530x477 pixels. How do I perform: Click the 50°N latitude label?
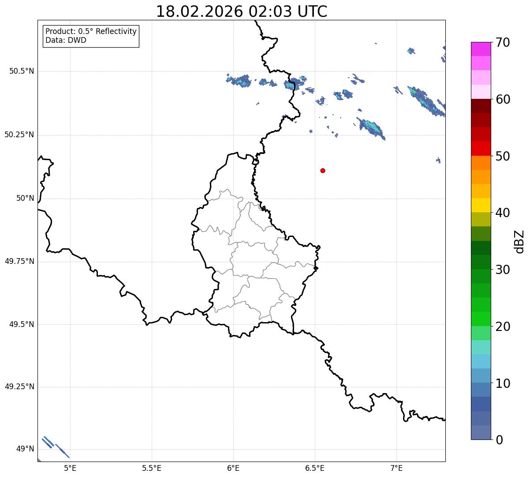coord(25,198)
